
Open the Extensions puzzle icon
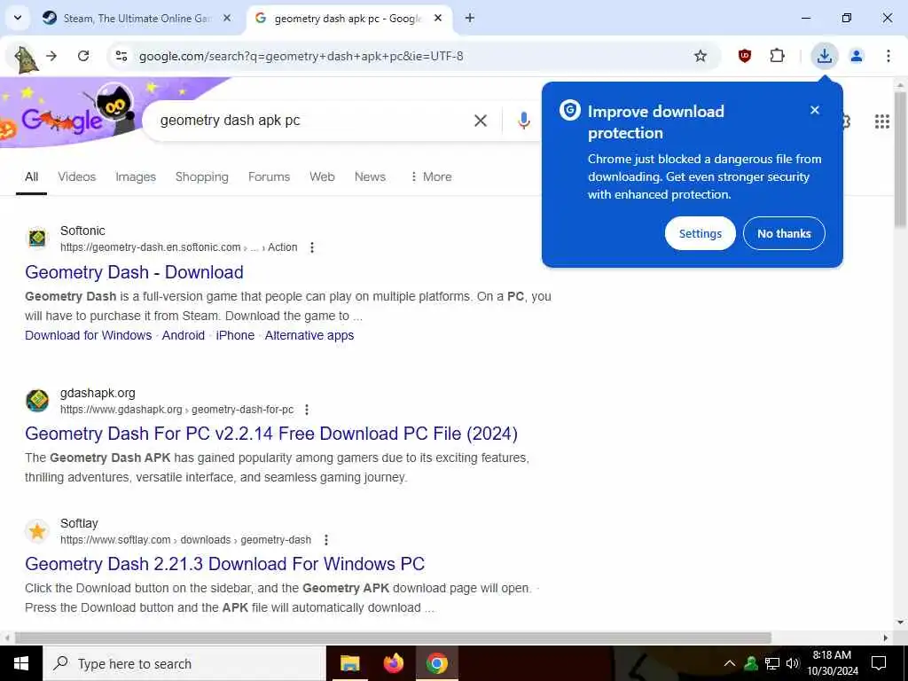(777, 56)
